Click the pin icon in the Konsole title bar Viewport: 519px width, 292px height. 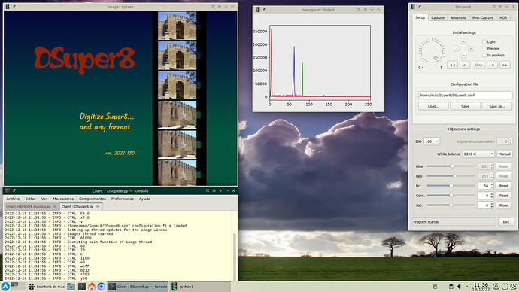14,190
